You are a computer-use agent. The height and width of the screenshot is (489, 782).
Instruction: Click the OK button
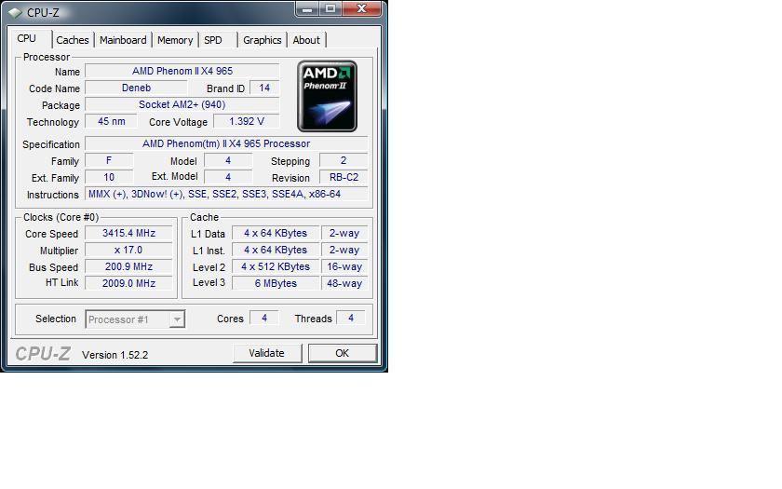pyautogui.click(x=343, y=353)
